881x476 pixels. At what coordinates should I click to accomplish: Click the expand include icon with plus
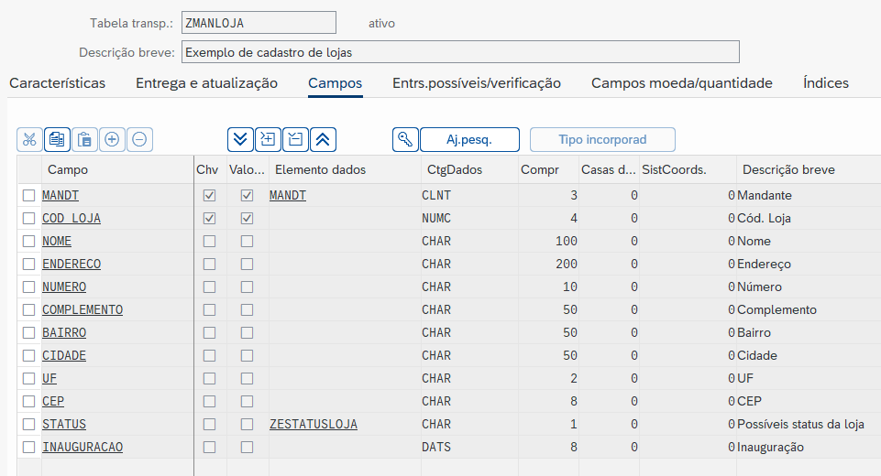pos(268,139)
